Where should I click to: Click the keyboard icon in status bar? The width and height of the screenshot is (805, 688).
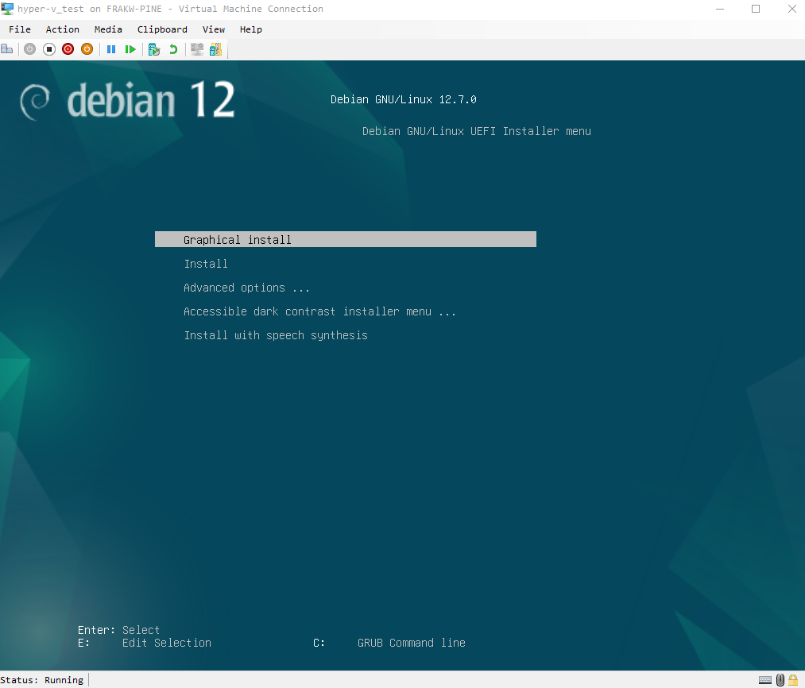point(765,680)
